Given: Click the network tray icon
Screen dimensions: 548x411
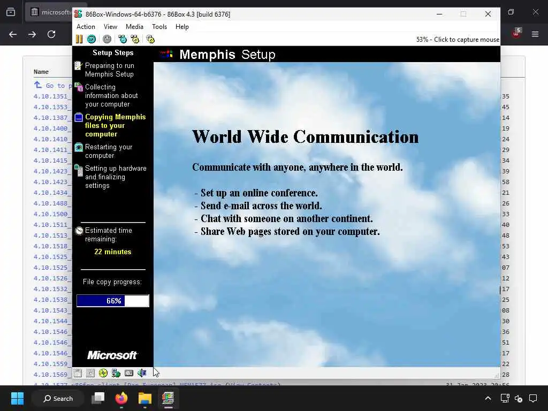Looking at the screenshot, I should (x=505, y=398).
